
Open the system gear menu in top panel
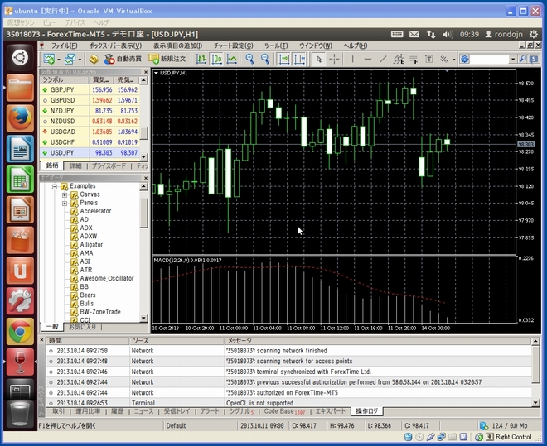(x=534, y=34)
